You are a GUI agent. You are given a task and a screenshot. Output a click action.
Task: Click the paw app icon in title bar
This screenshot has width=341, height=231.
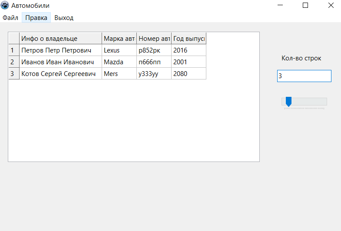[5, 6]
